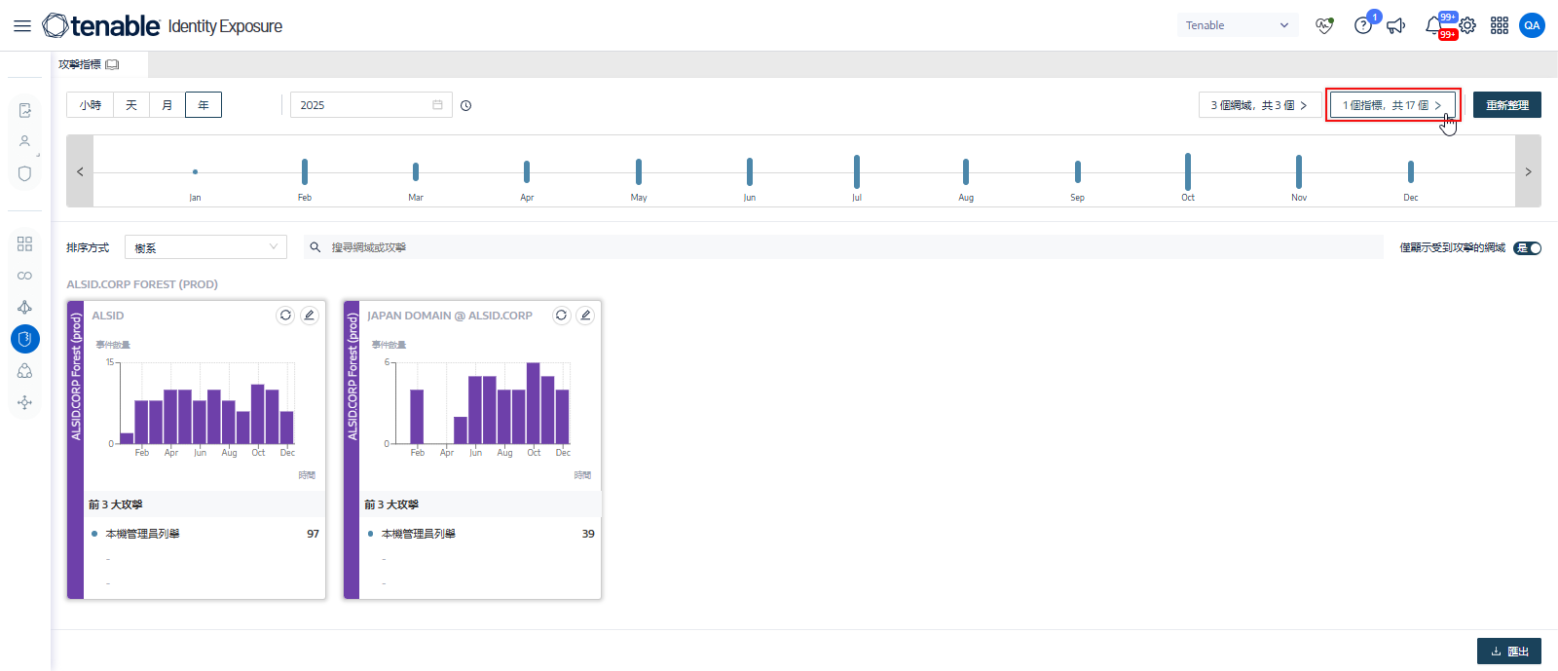
Task: Open the apps grid launcher
Action: pyautogui.click(x=1500, y=26)
